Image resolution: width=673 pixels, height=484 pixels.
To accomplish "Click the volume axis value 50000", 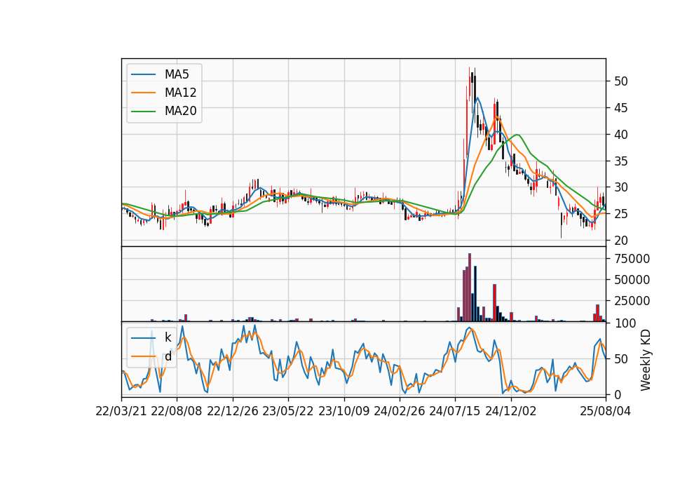I will pos(632,280).
